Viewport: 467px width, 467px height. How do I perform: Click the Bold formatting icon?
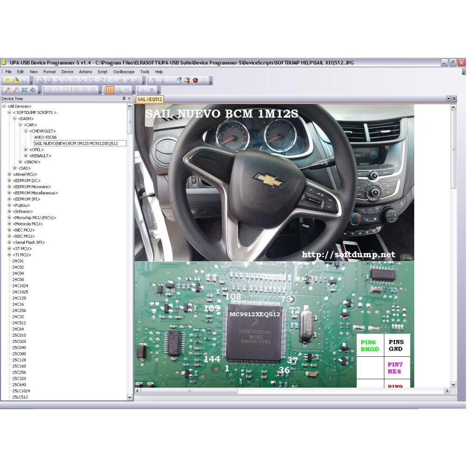tap(50, 90)
